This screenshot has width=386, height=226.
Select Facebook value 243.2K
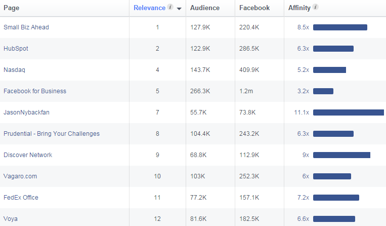point(249,134)
